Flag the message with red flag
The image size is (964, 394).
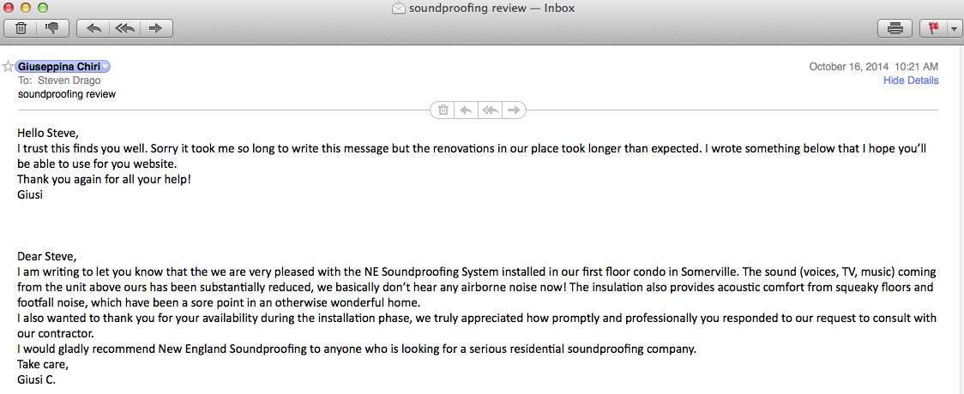932,28
